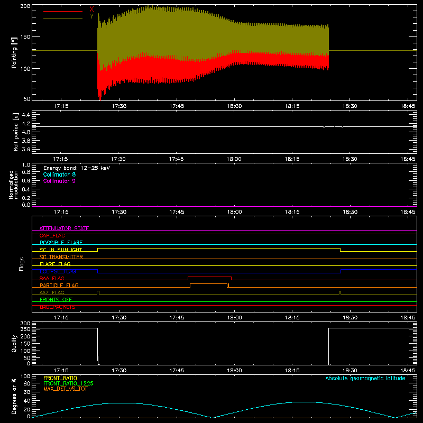
Task: Click the Collimator 8 legend entry
Action: coord(59,174)
